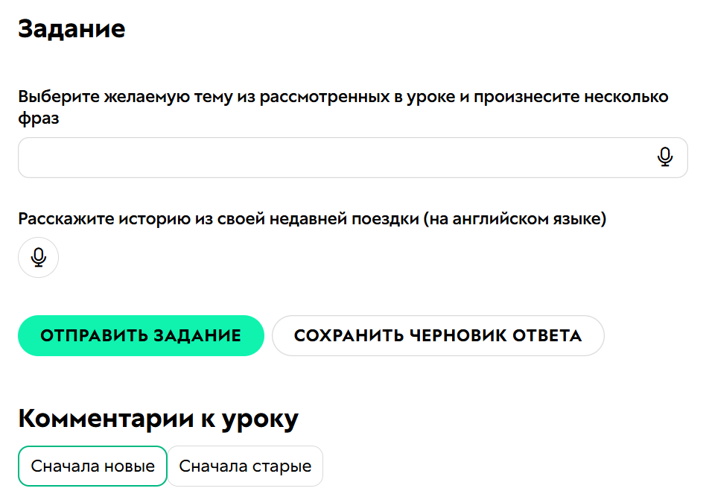Focus the empty response field under the first prompt
This screenshot has height=497, width=709.
tap(298, 156)
